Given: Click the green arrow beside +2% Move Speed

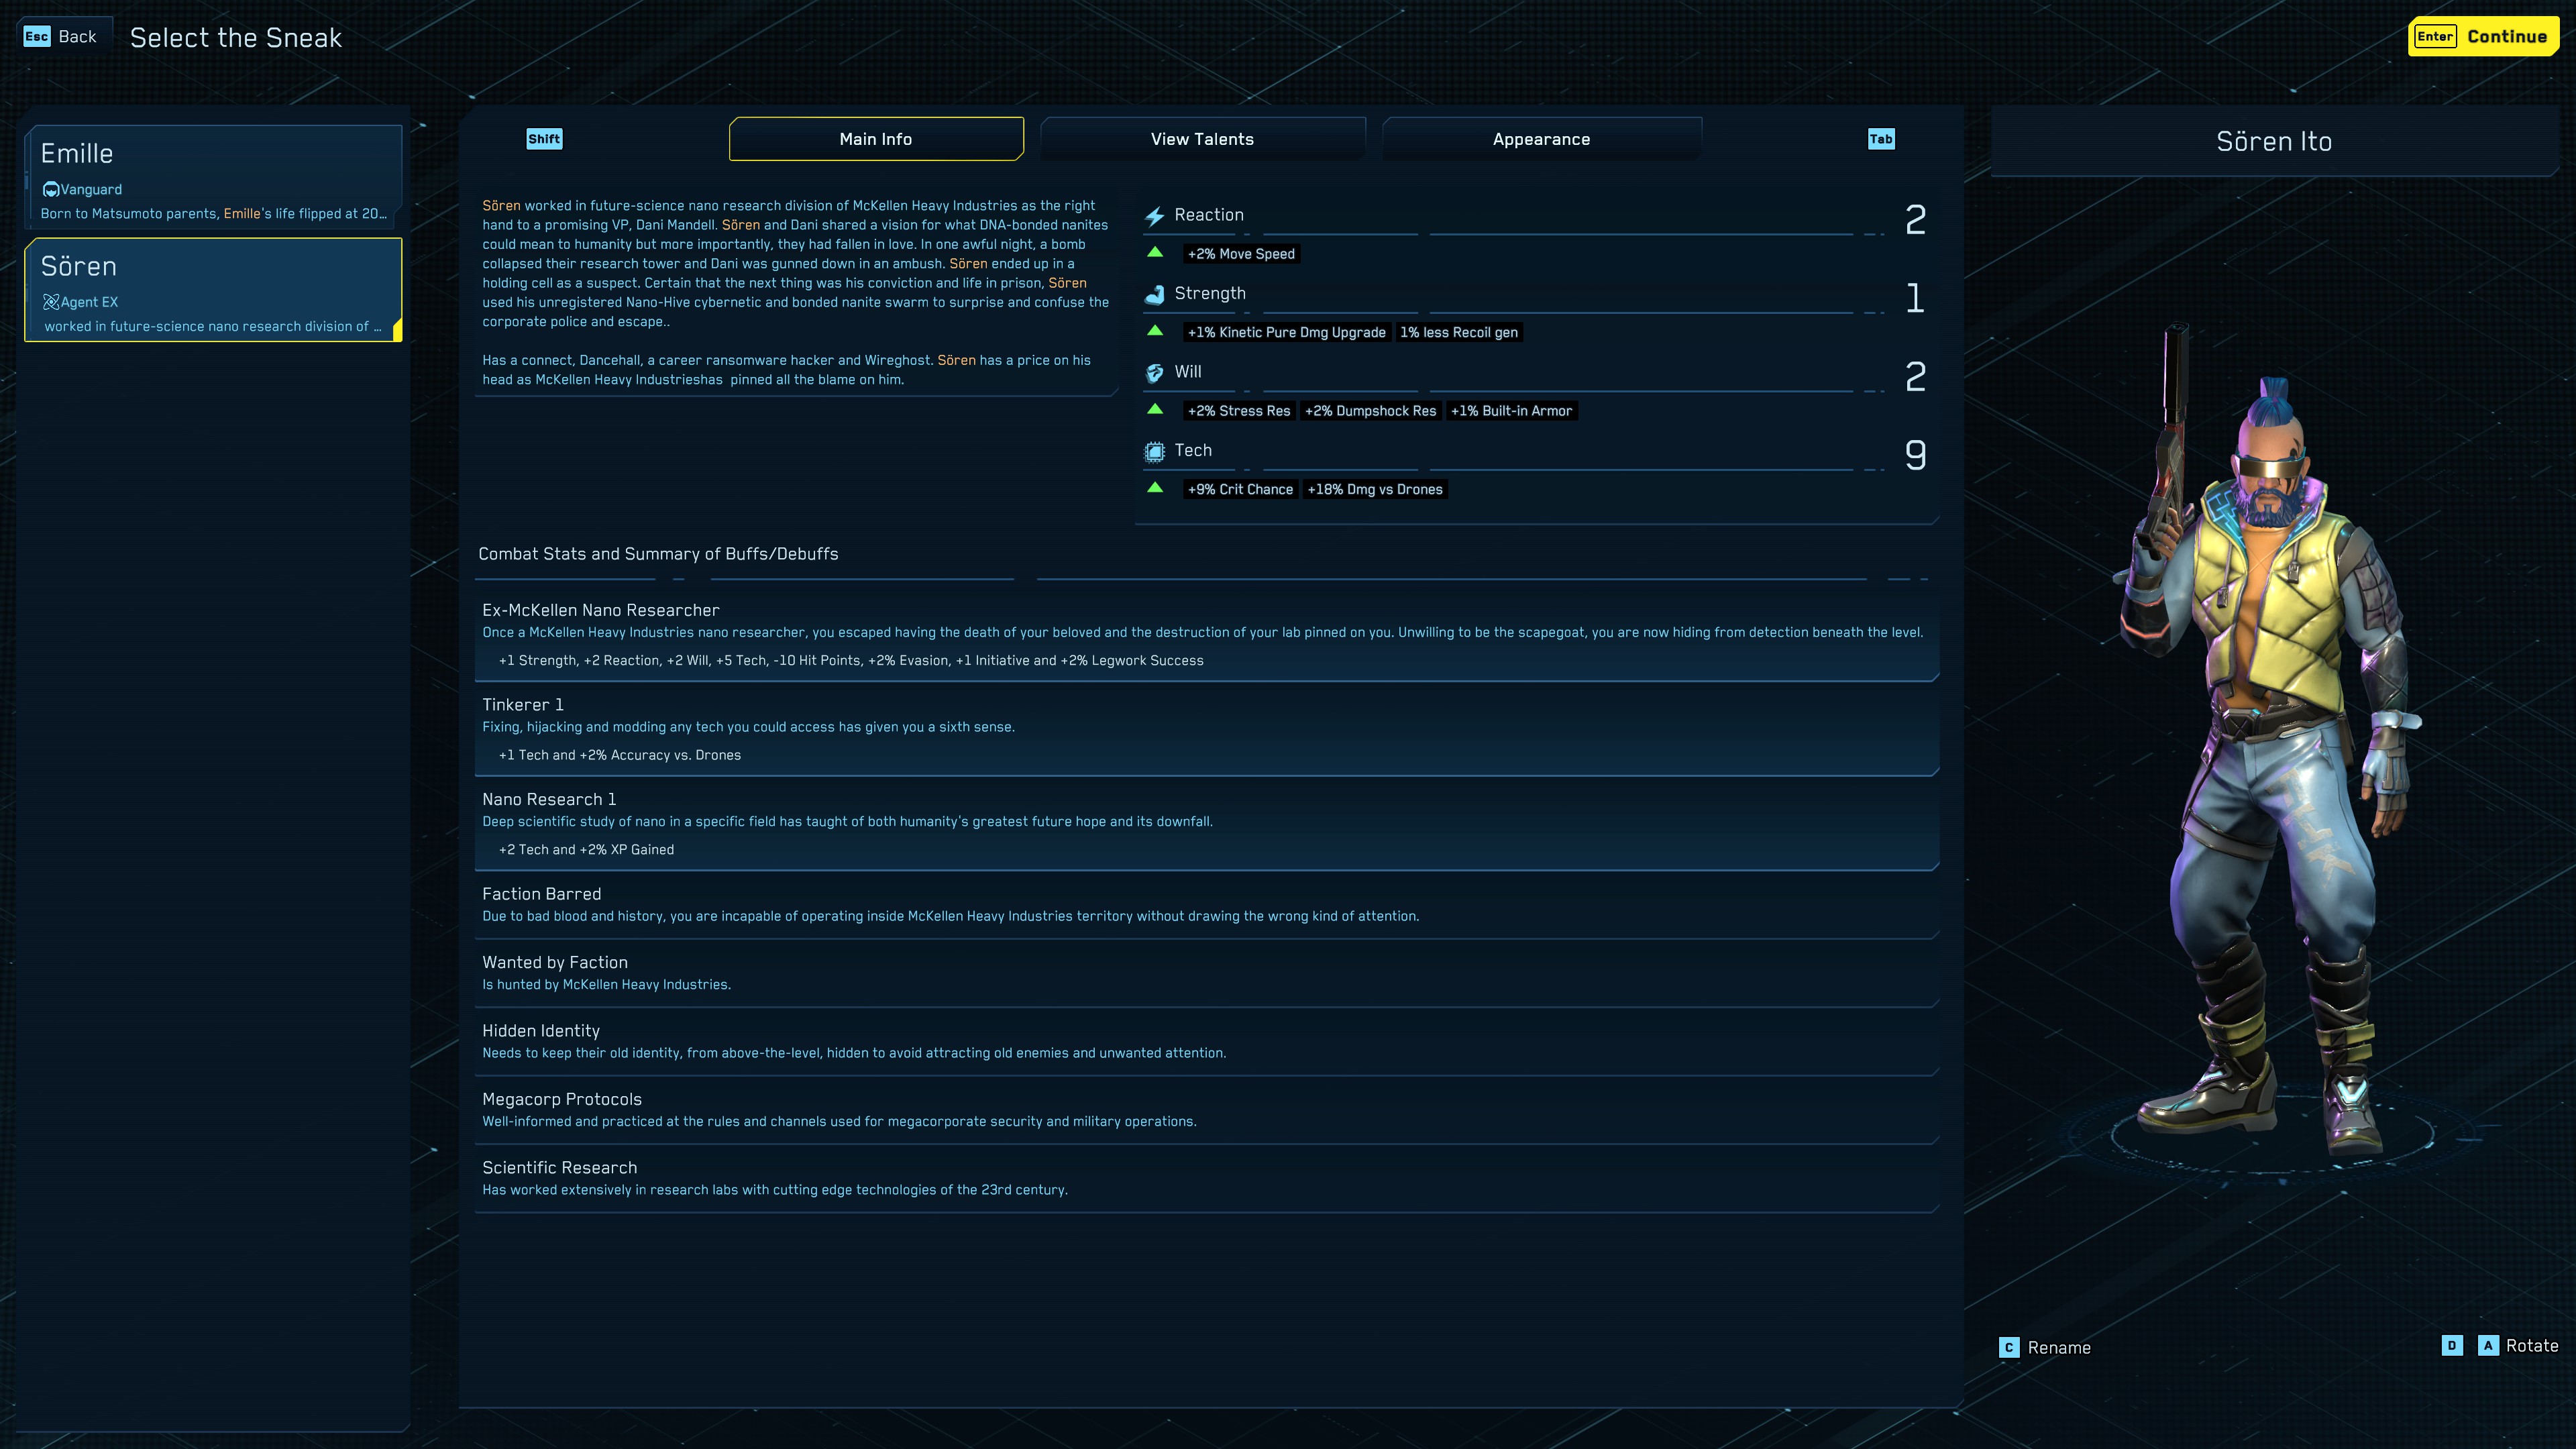Looking at the screenshot, I should pyautogui.click(x=1155, y=253).
